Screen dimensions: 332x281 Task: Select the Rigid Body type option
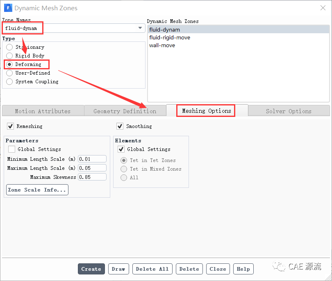point(9,56)
